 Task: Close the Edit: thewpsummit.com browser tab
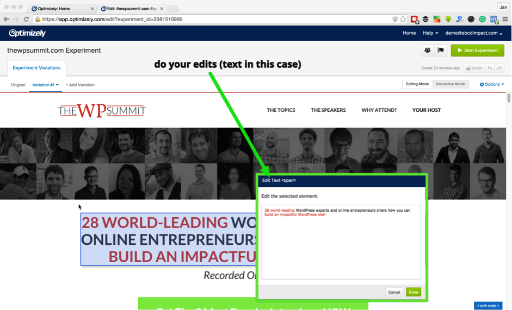tap(162, 9)
